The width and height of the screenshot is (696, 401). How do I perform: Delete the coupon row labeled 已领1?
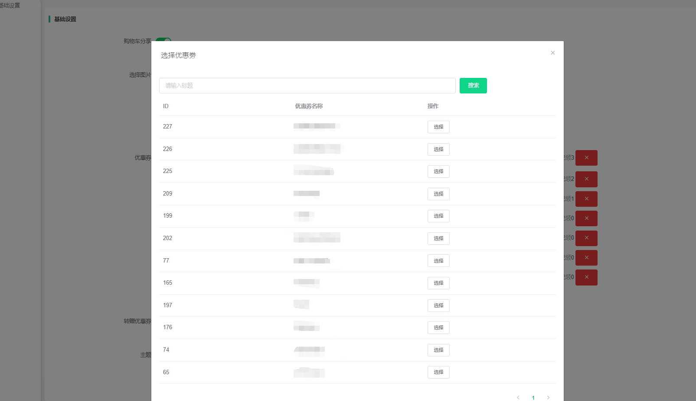point(586,199)
